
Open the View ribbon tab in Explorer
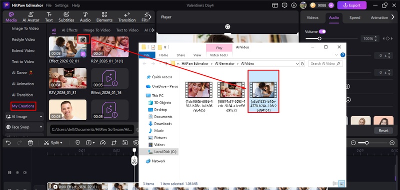(x=197, y=55)
